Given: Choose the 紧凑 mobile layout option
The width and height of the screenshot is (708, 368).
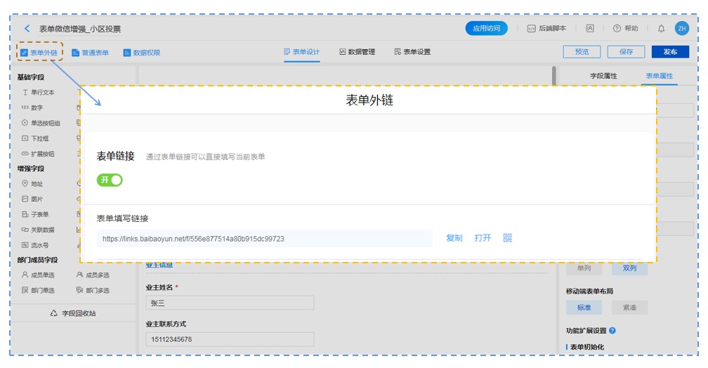Looking at the screenshot, I should [x=629, y=308].
